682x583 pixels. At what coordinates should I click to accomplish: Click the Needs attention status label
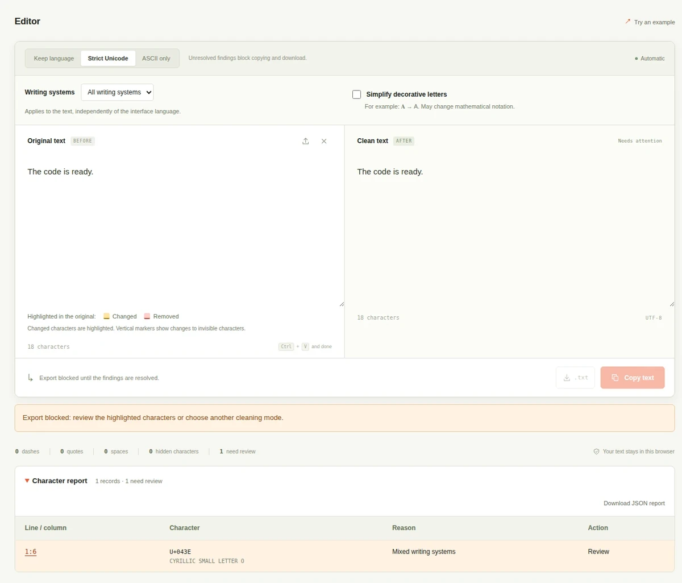[x=640, y=141]
